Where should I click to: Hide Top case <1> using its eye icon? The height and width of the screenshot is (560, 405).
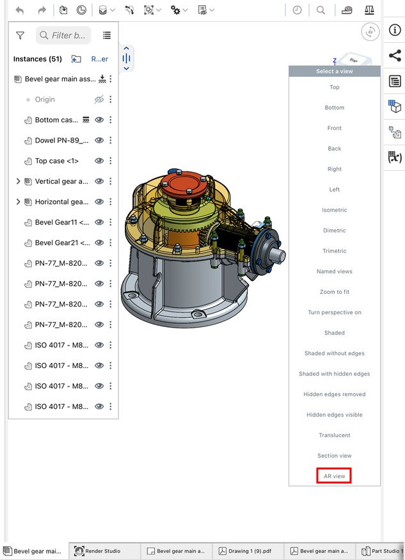coord(99,161)
